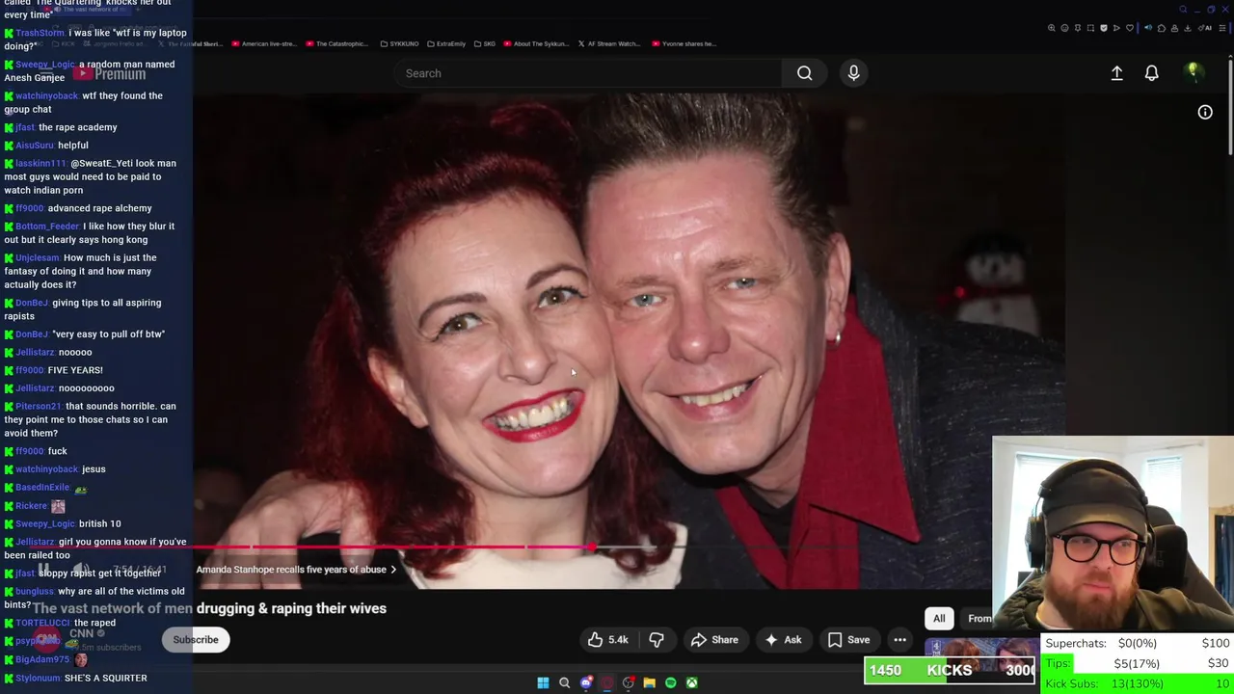
Task: Open the SYKKUNO bookmarks folder
Action: (x=400, y=43)
